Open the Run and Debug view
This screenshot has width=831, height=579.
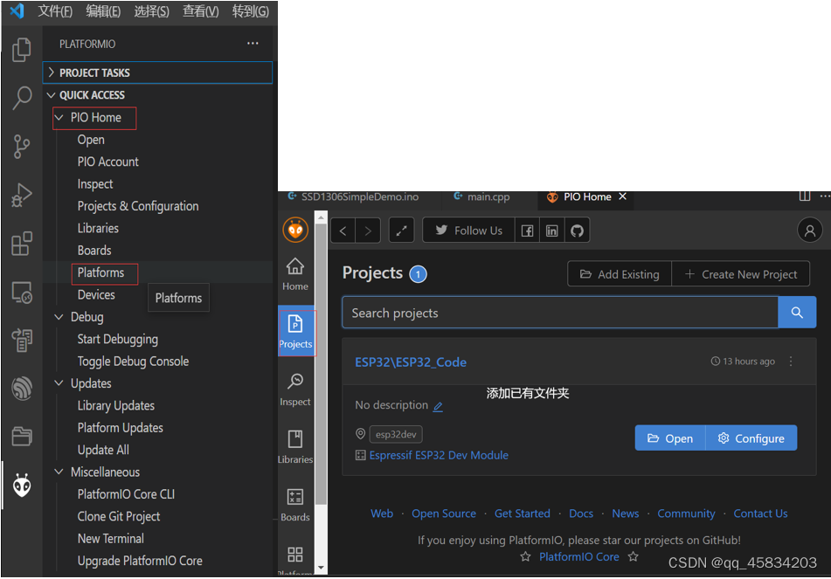click(22, 195)
